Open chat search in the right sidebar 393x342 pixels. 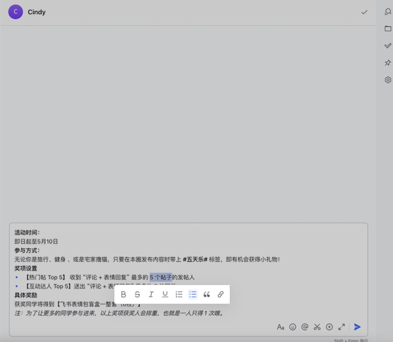[388, 12]
